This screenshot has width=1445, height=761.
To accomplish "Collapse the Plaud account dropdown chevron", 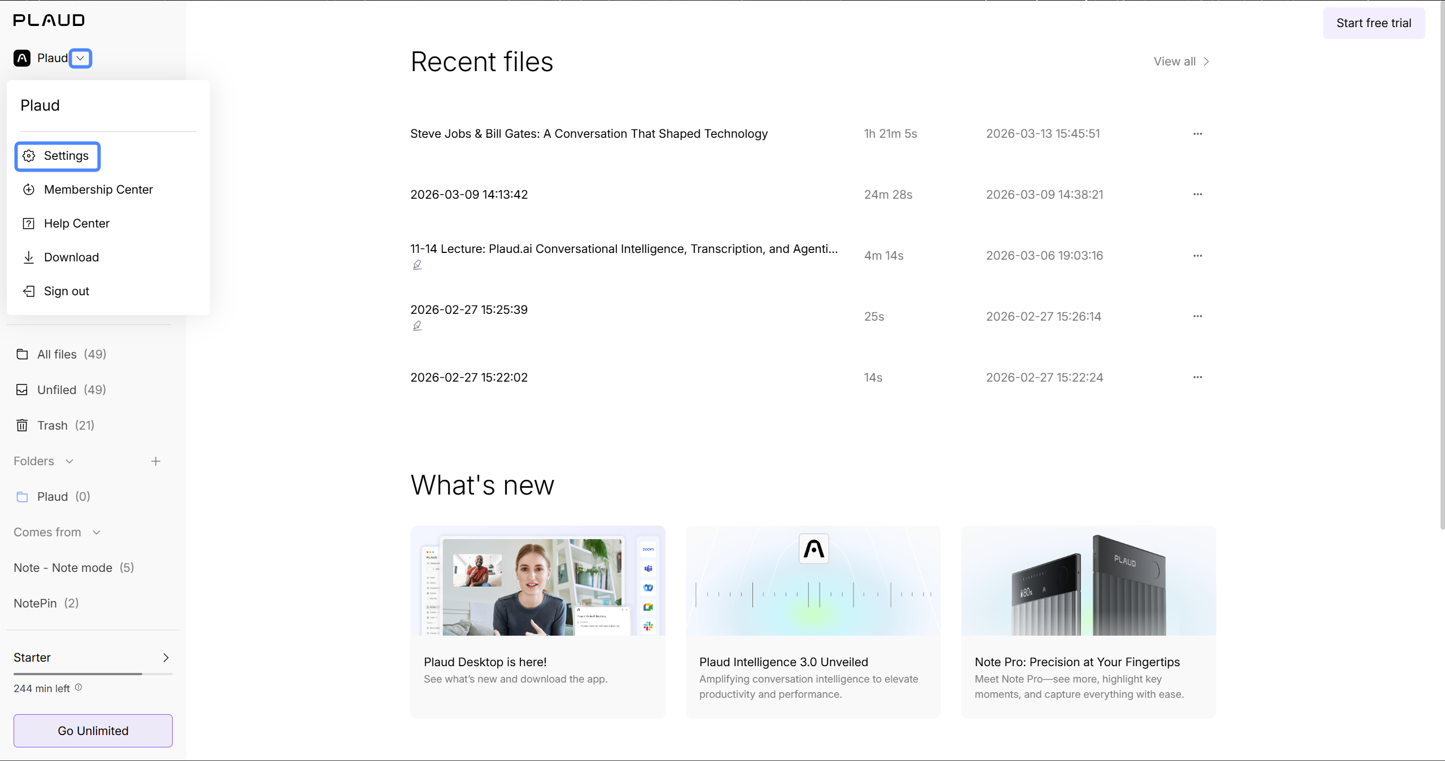I will pos(81,58).
